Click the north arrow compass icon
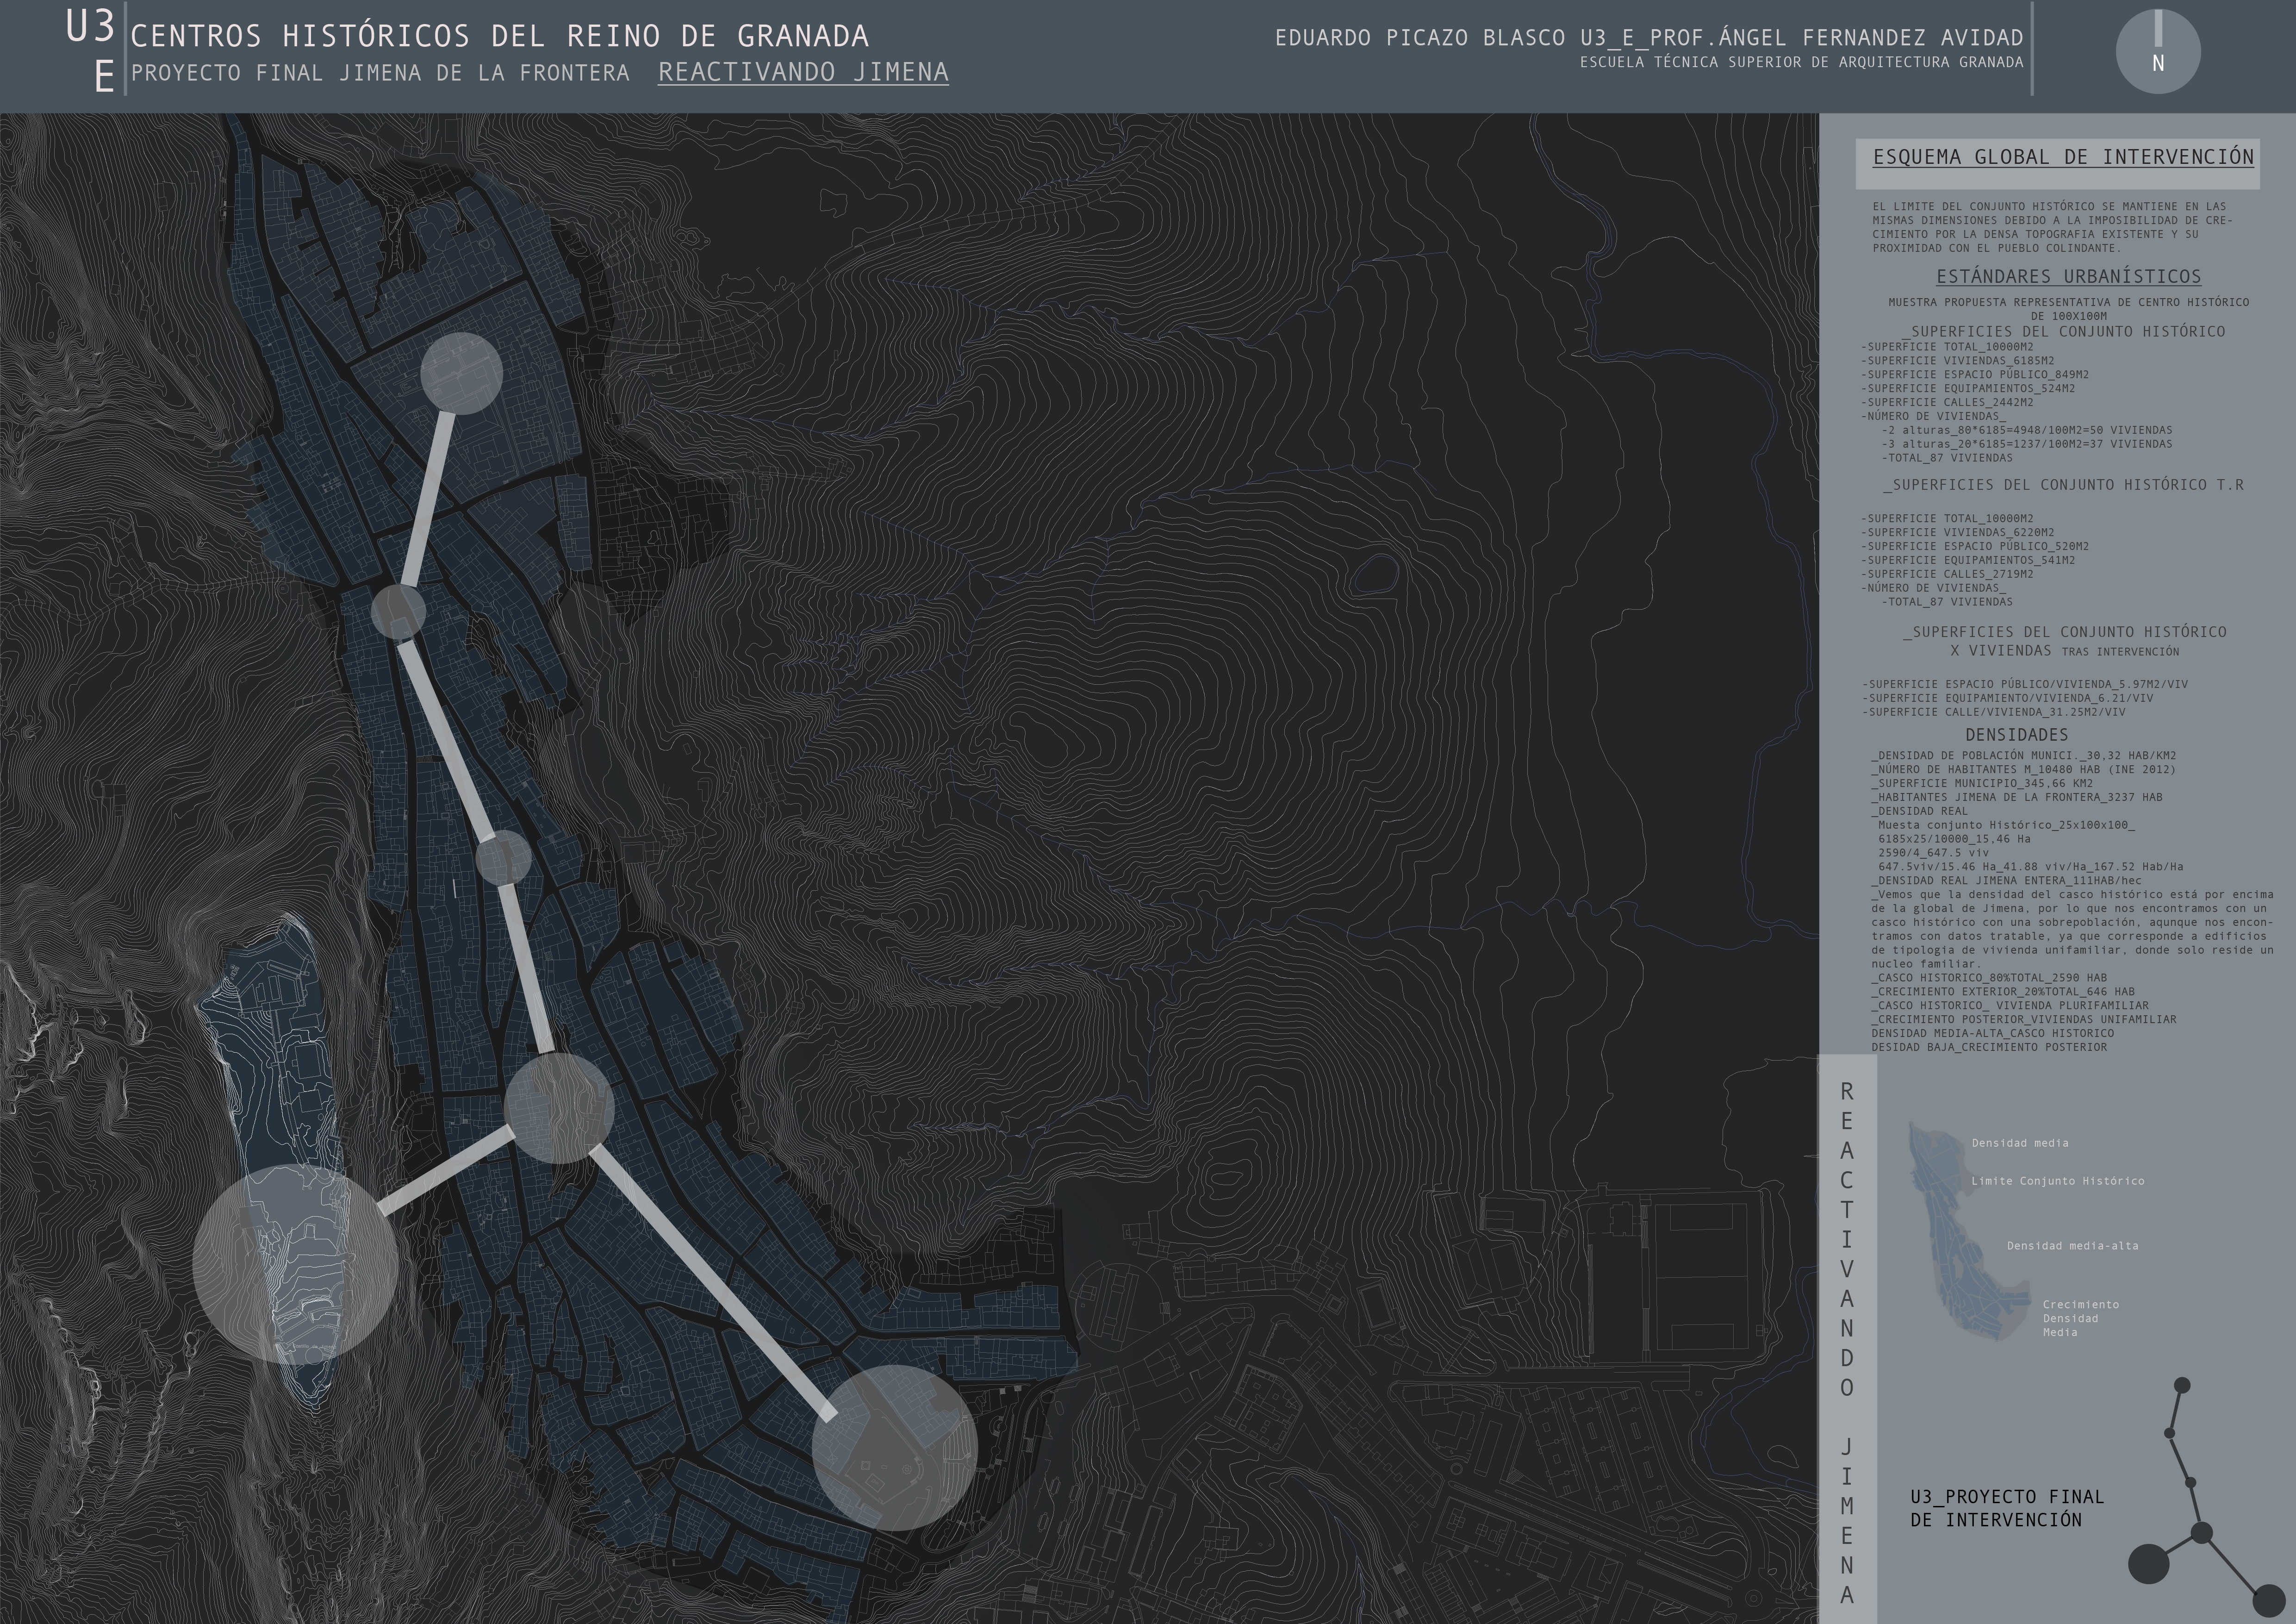The image size is (2296, 1624). coord(2158,51)
